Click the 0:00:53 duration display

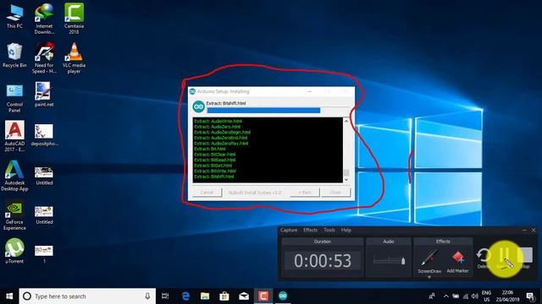point(323,261)
